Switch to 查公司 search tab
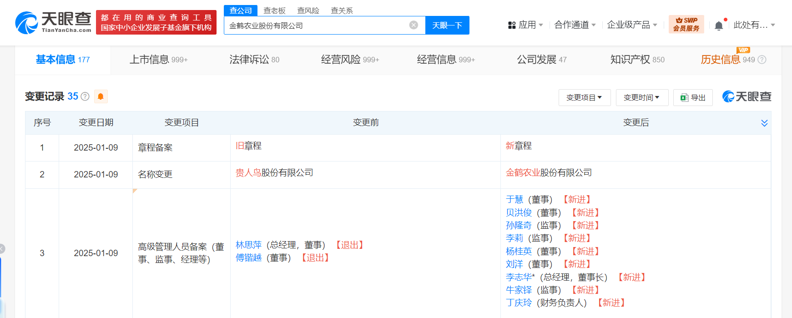Screen dimensions: 792x318 241,10
